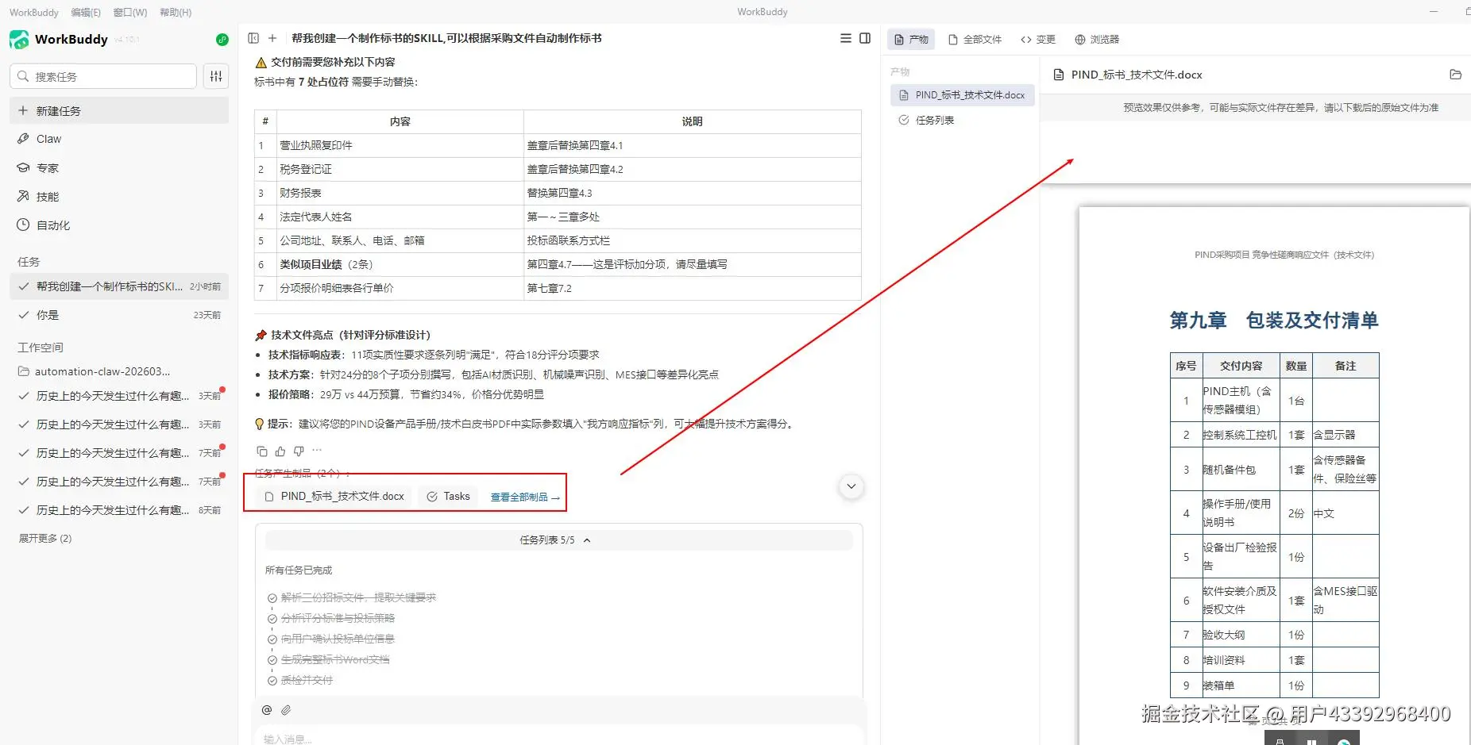Copy the assistant response
This screenshot has height=745, width=1471.
point(262,451)
